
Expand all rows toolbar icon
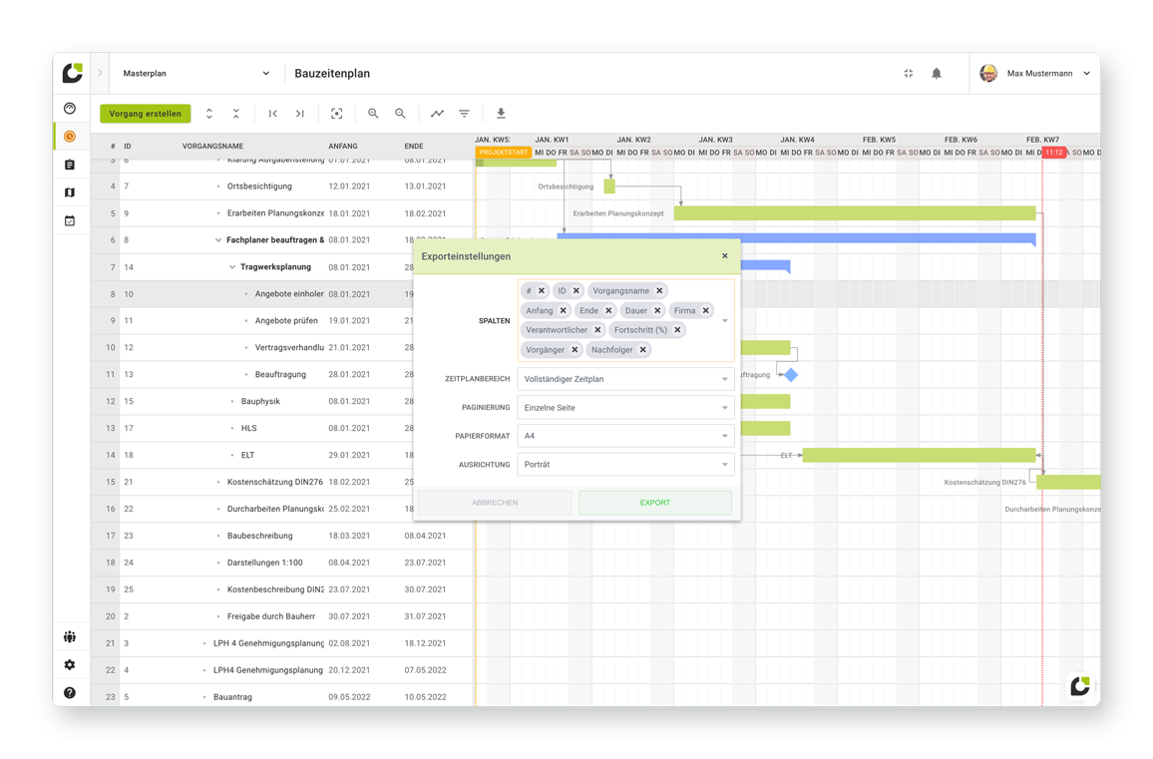(x=209, y=114)
